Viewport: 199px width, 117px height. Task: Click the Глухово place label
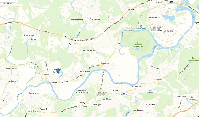(117, 43)
